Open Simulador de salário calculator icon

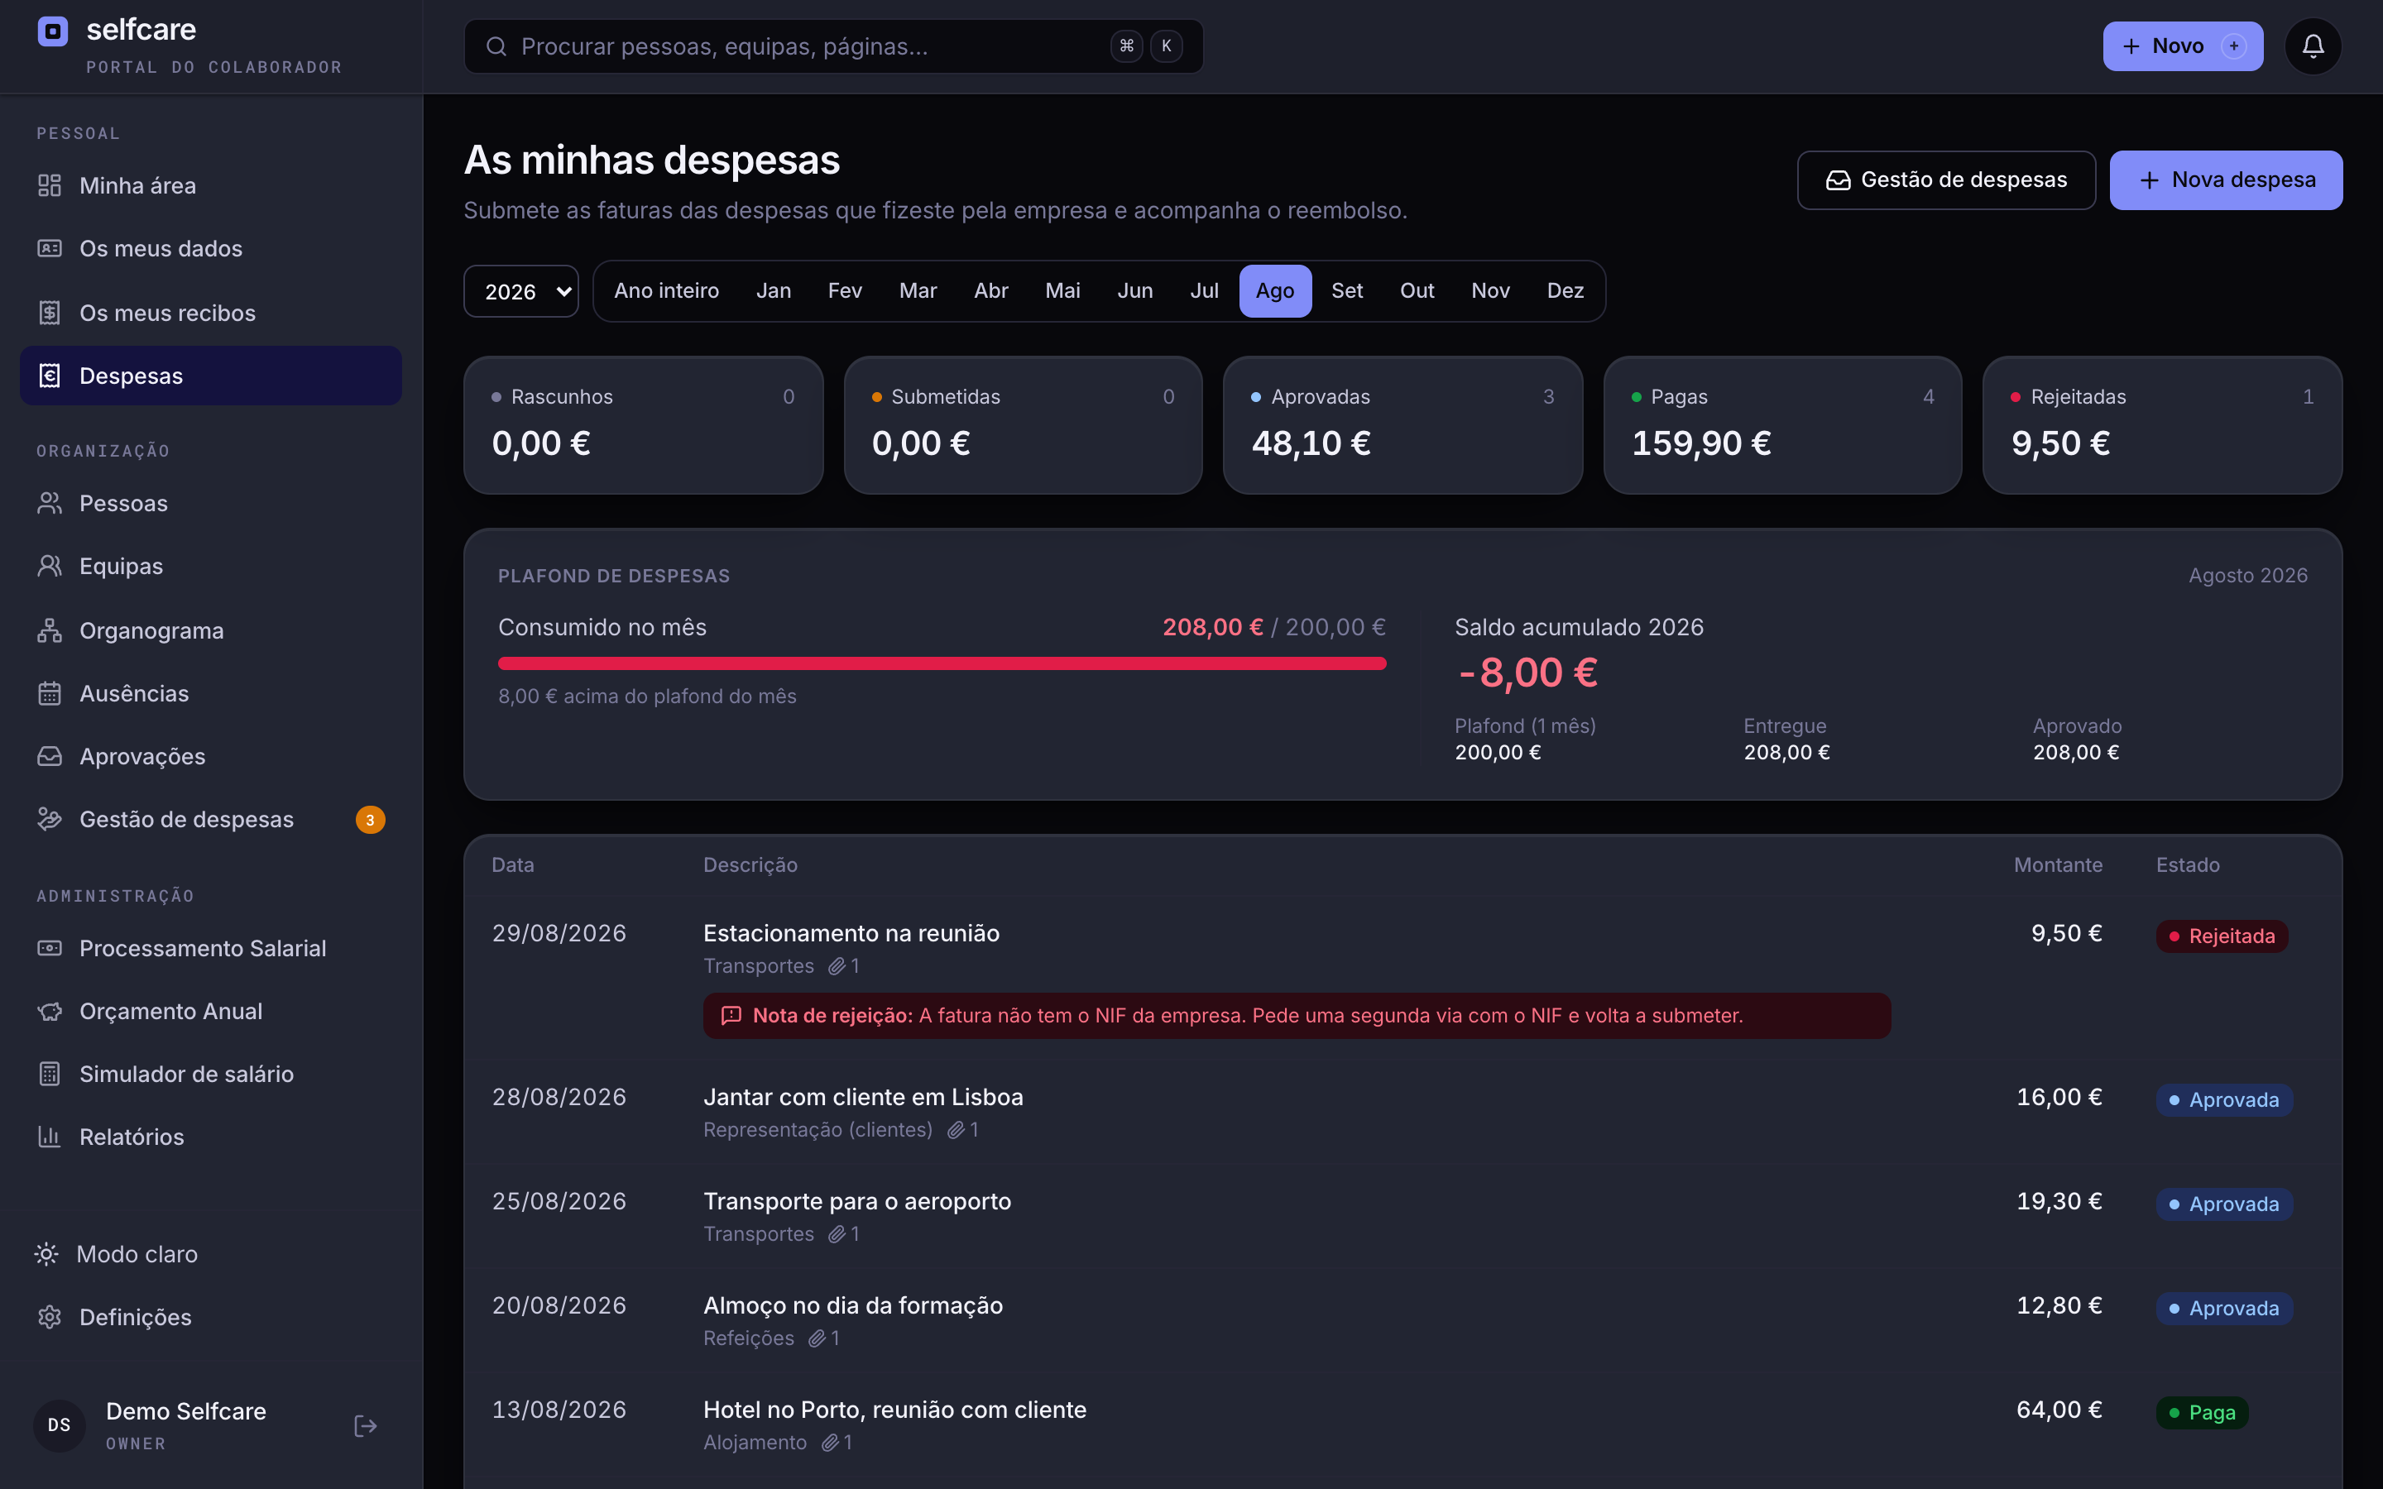pos(50,1074)
